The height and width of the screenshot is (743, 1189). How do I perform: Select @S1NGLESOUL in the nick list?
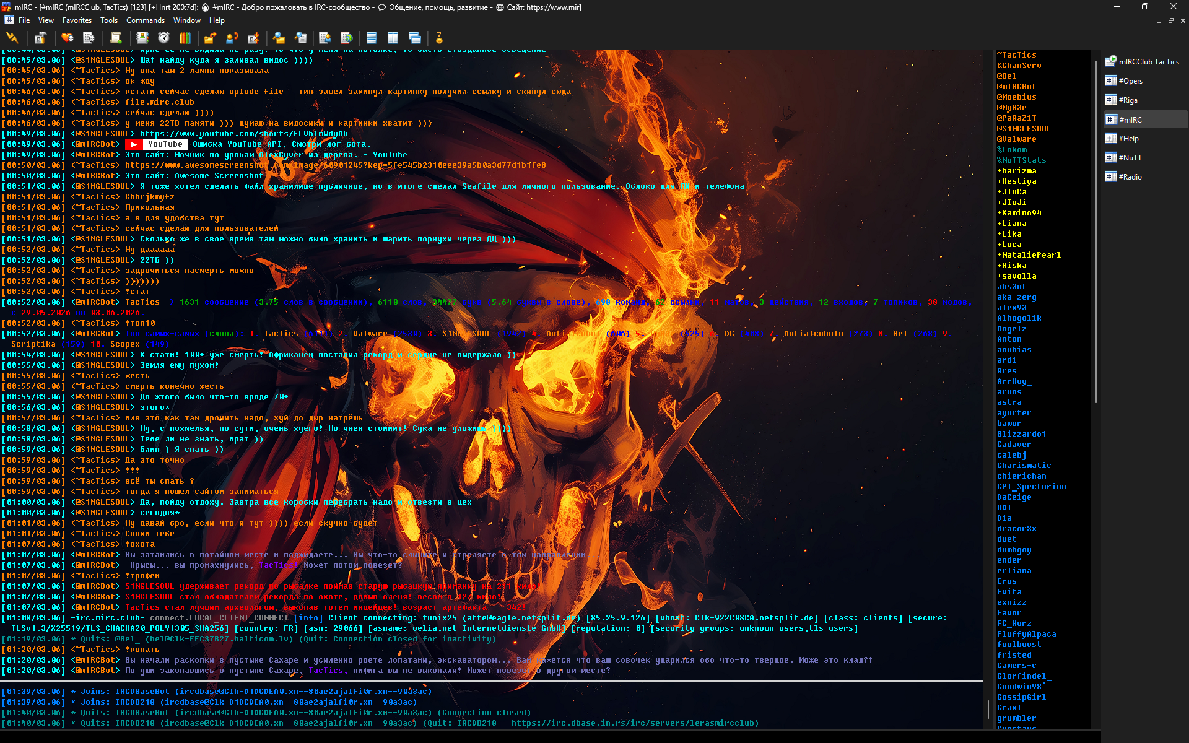(1024, 129)
